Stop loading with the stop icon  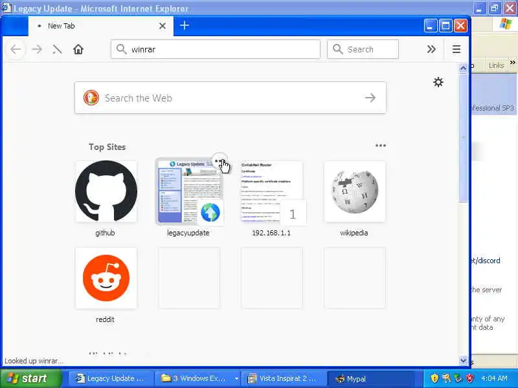(x=57, y=50)
